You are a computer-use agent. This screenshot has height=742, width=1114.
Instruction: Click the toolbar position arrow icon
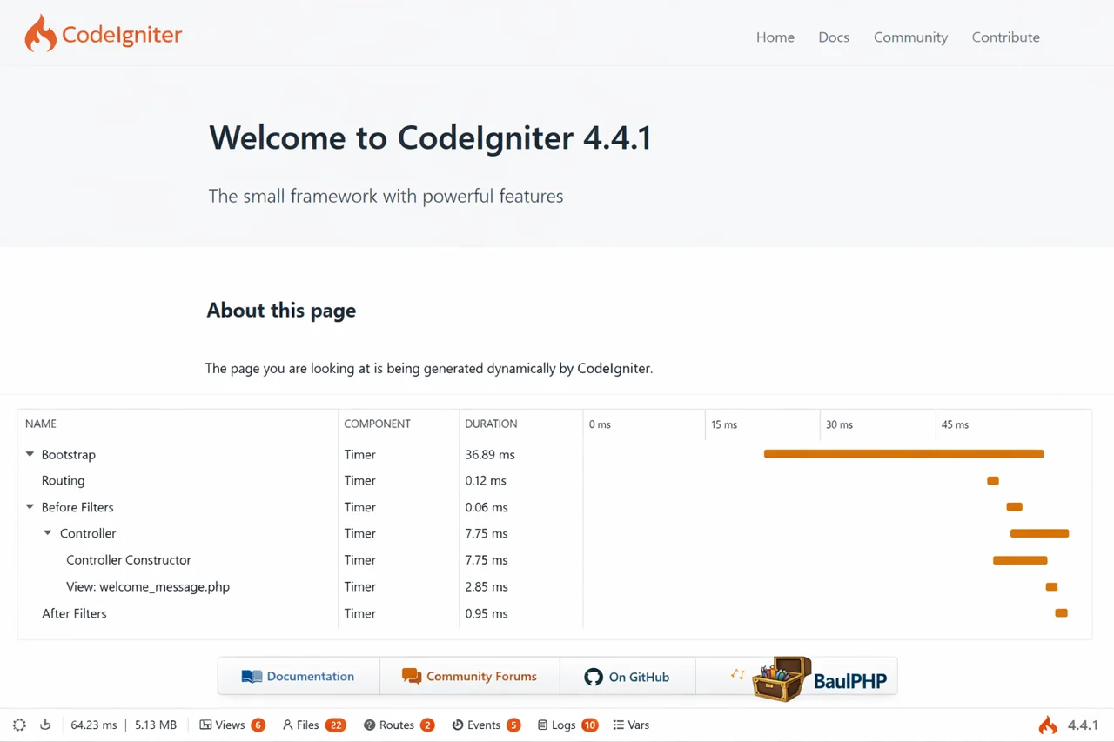point(45,725)
